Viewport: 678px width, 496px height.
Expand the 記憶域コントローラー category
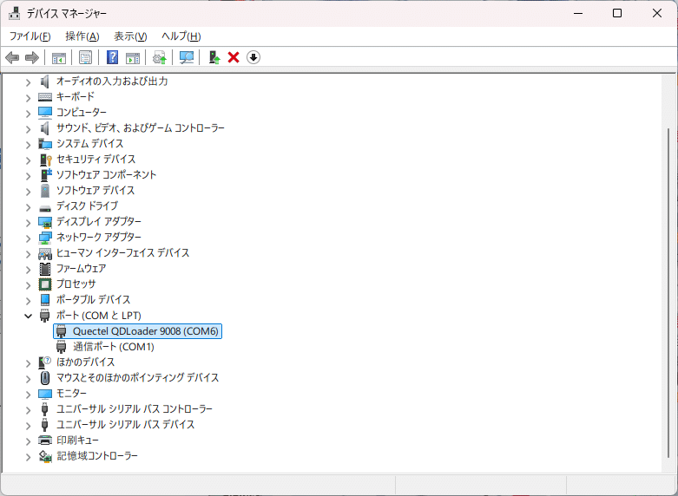coord(28,456)
